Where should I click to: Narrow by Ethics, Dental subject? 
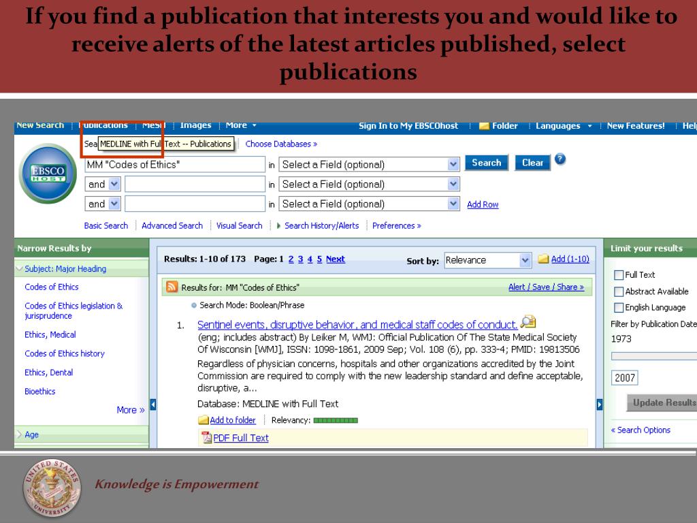[49, 373]
